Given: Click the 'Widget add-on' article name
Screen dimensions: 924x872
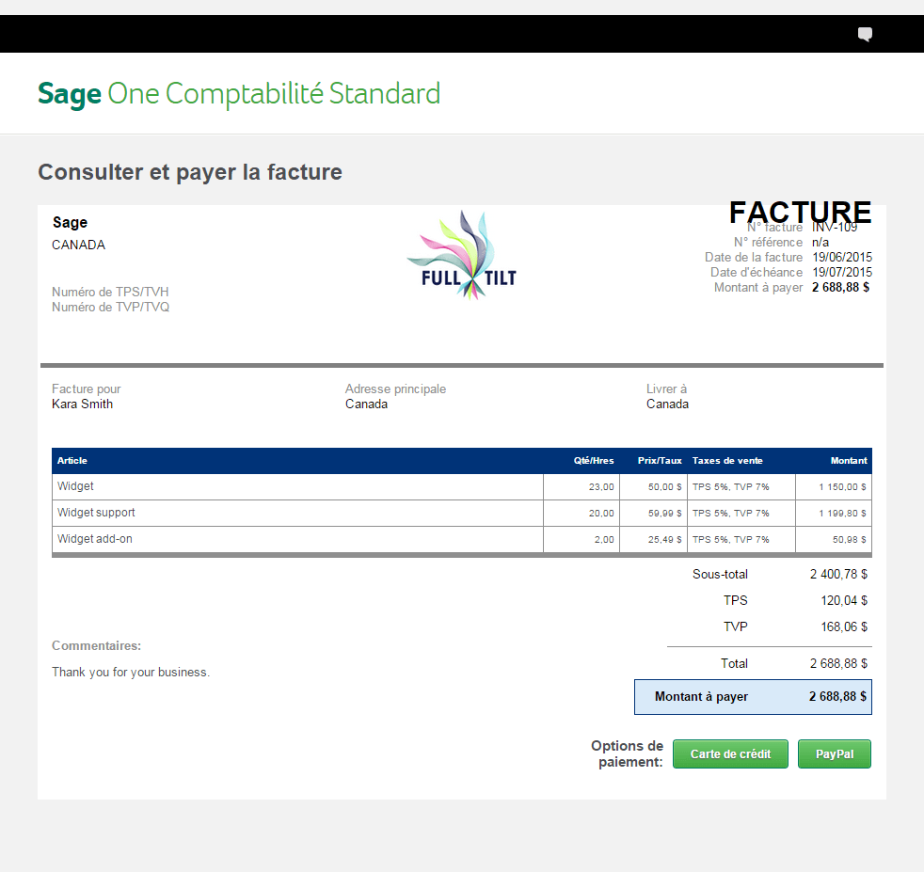Looking at the screenshot, I should click(x=95, y=539).
